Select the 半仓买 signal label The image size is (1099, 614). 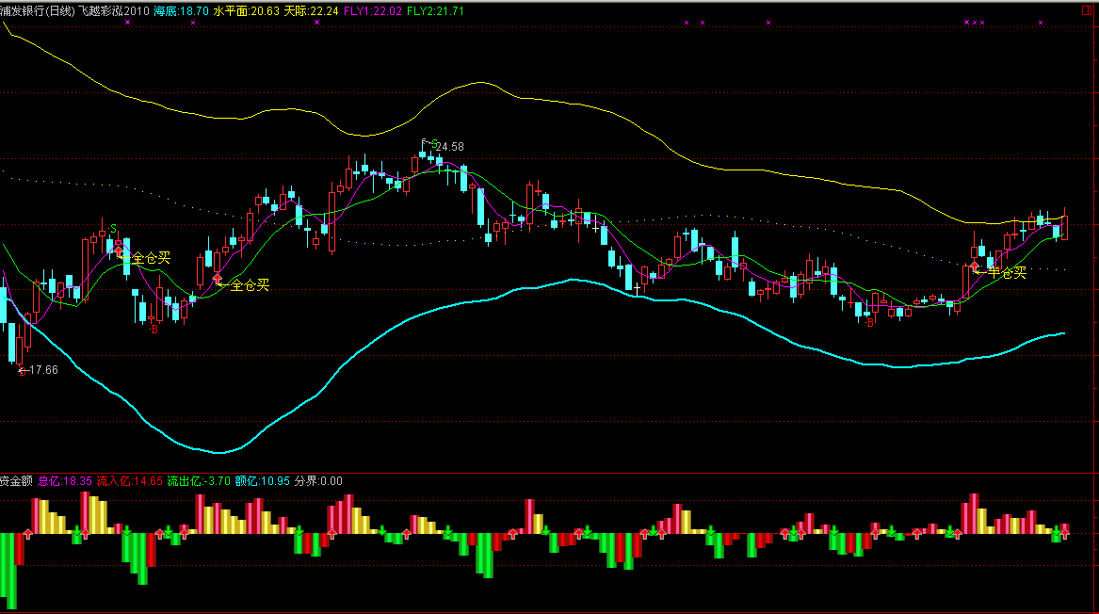coord(1007,273)
